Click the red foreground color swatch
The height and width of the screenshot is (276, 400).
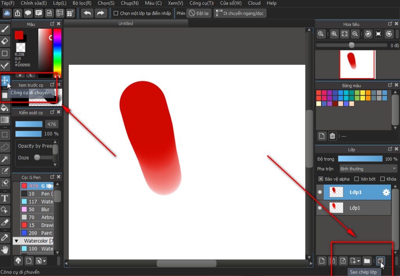(19, 35)
